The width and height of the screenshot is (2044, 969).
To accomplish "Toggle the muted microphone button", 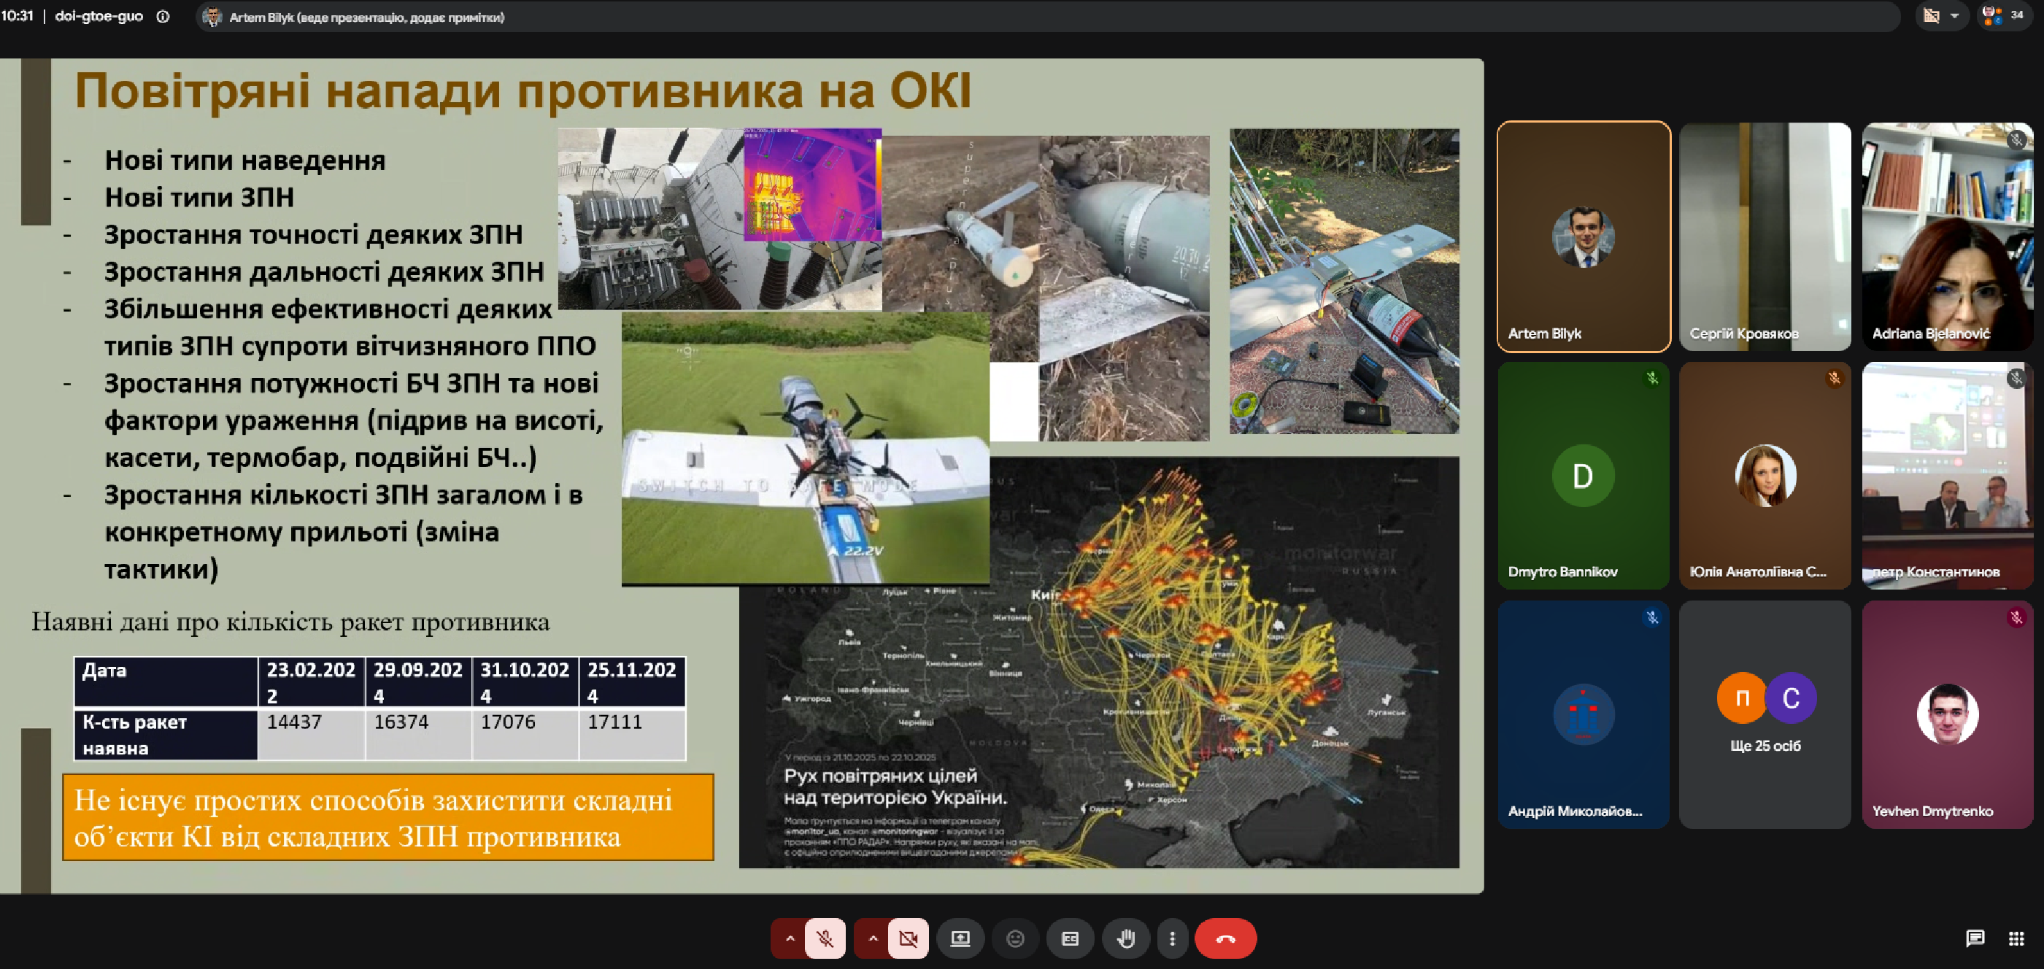I will tap(825, 939).
